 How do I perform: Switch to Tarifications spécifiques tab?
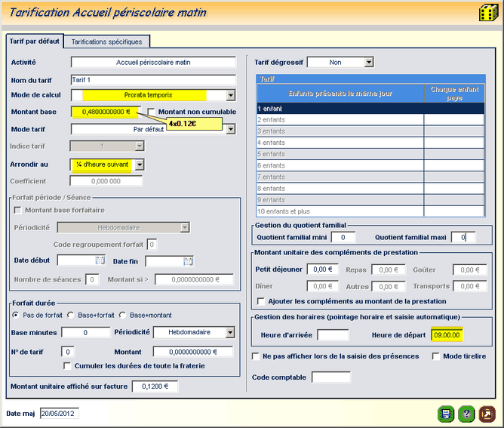106,42
